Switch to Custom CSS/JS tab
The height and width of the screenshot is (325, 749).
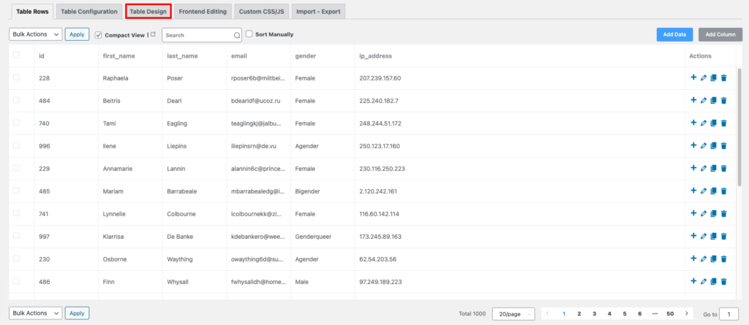tap(262, 12)
